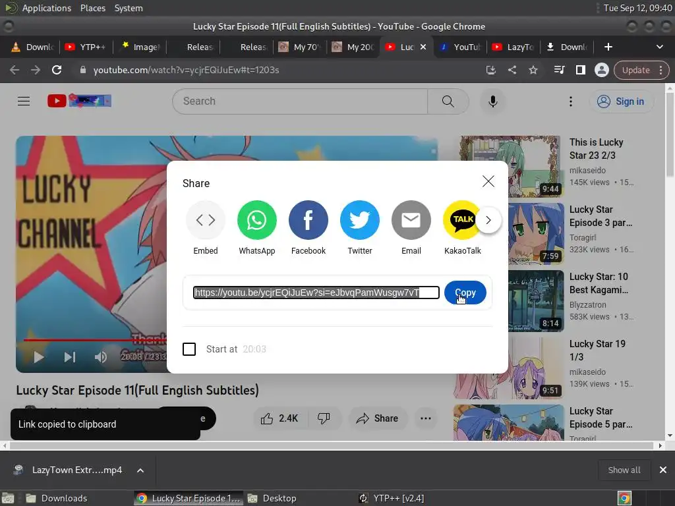675x506 pixels.
Task: Play the video with the play button
Action: 39,356
